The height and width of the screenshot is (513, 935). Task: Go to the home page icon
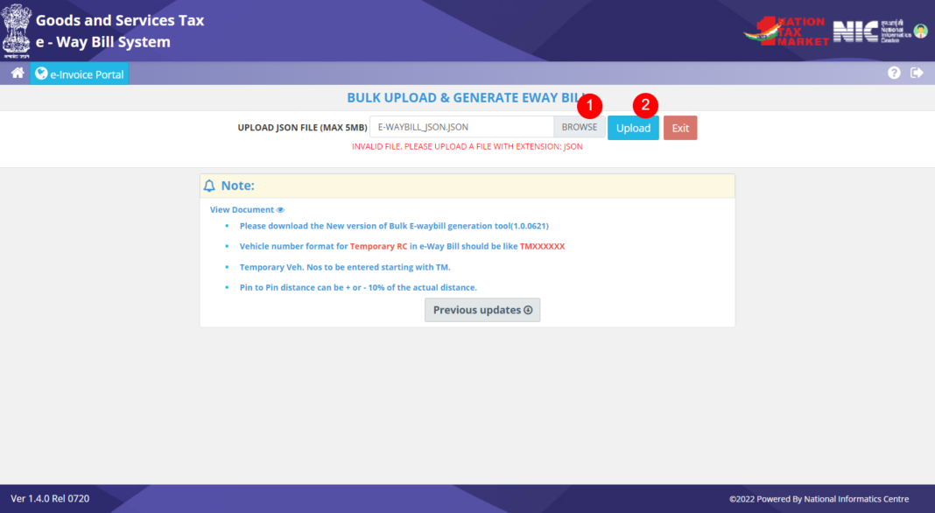point(18,73)
